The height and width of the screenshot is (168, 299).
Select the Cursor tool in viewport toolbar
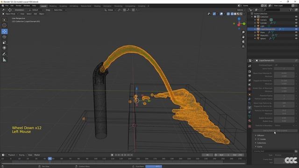click(x=4, y=25)
